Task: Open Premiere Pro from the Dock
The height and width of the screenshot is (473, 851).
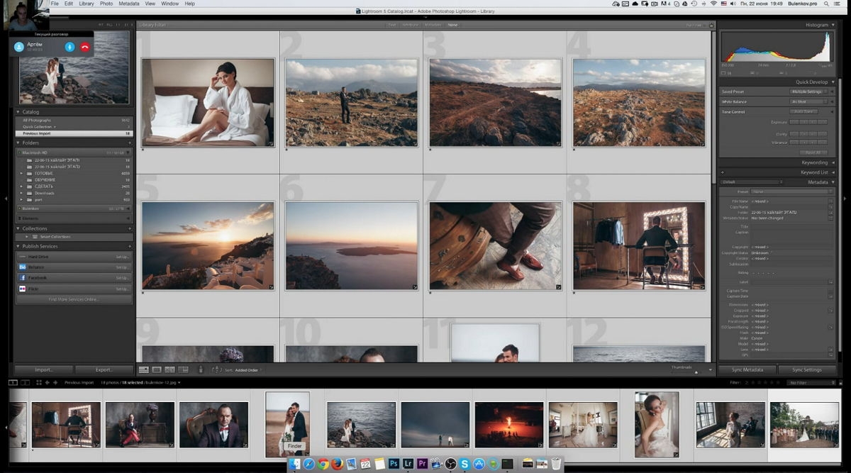Action: tap(422, 463)
